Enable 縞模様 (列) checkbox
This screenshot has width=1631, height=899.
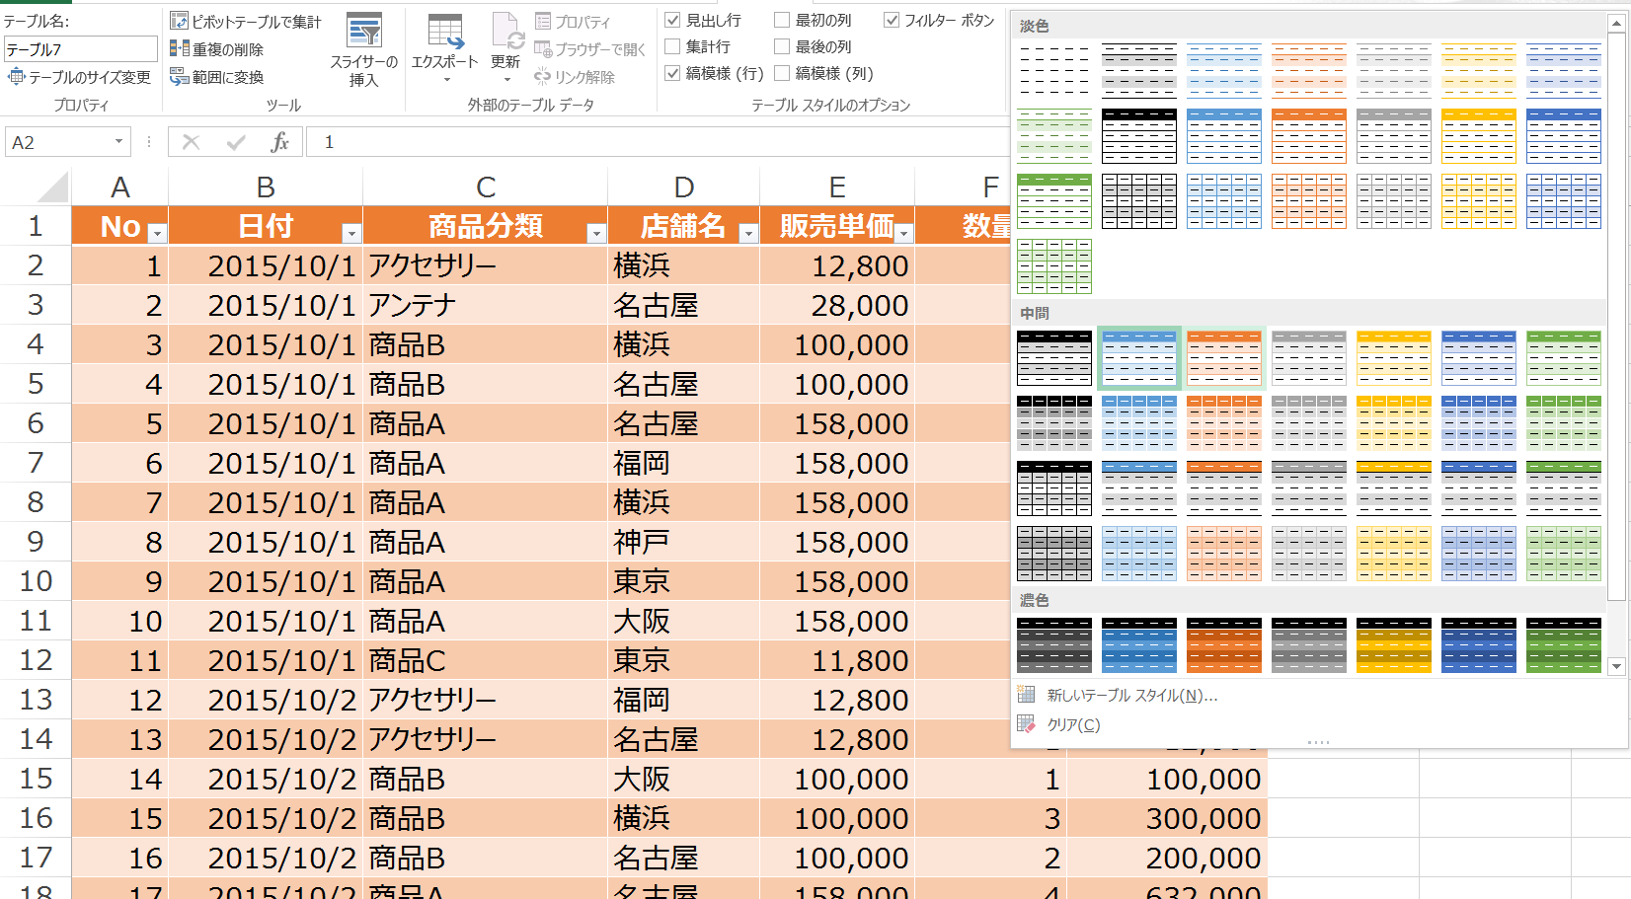(782, 73)
